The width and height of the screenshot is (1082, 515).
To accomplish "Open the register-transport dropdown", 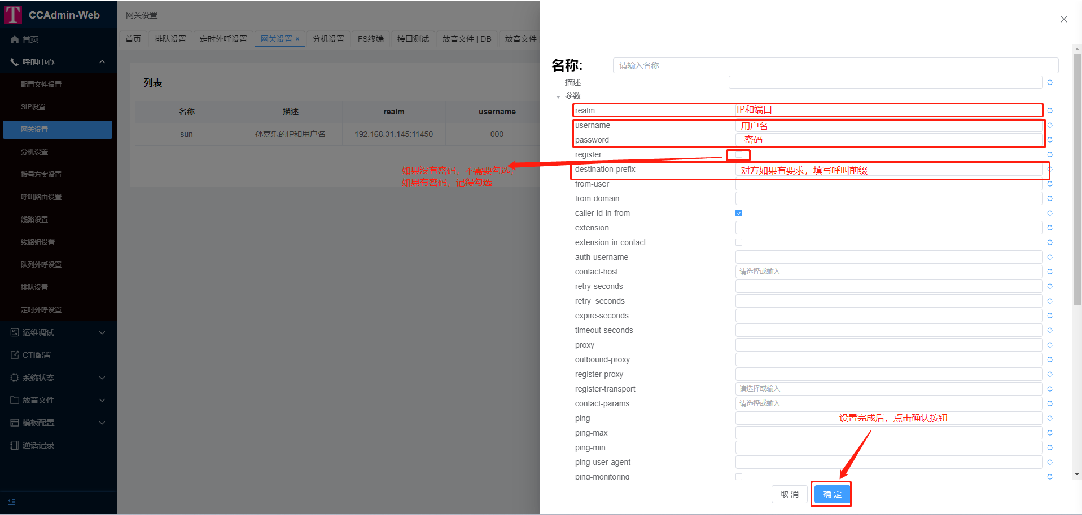I will tap(888, 389).
